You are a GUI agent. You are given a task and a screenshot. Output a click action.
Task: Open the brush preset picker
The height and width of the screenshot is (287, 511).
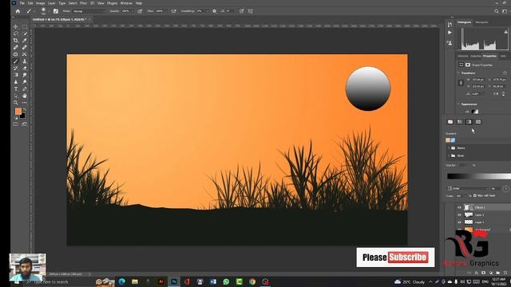coord(44,11)
